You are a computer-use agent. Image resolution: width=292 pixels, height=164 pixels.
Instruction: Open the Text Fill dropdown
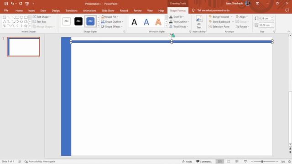[x=177, y=17]
